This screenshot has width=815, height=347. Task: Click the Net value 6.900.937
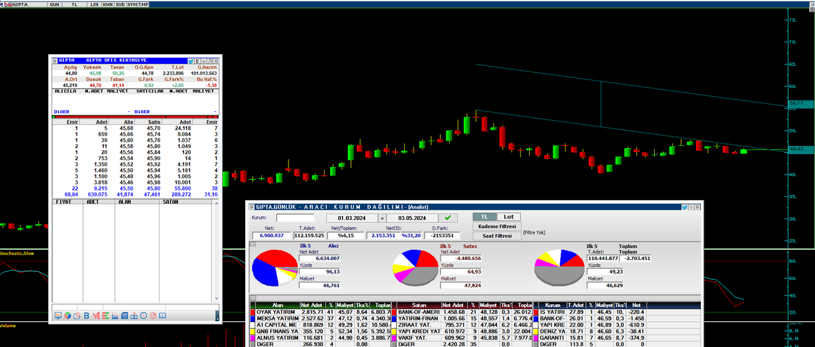point(272,236)
